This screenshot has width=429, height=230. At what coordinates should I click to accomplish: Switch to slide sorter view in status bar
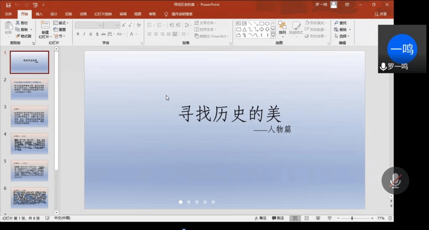(307, 218)
